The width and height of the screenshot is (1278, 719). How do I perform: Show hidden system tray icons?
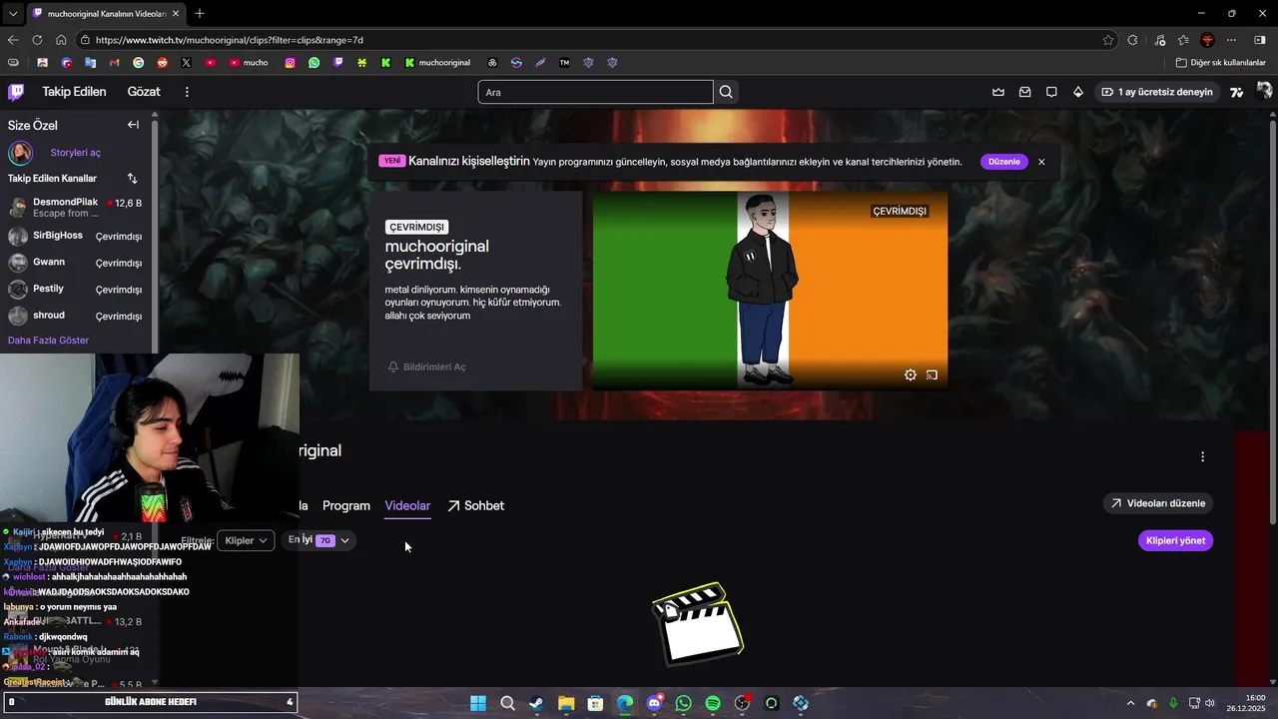point(1130,703)
